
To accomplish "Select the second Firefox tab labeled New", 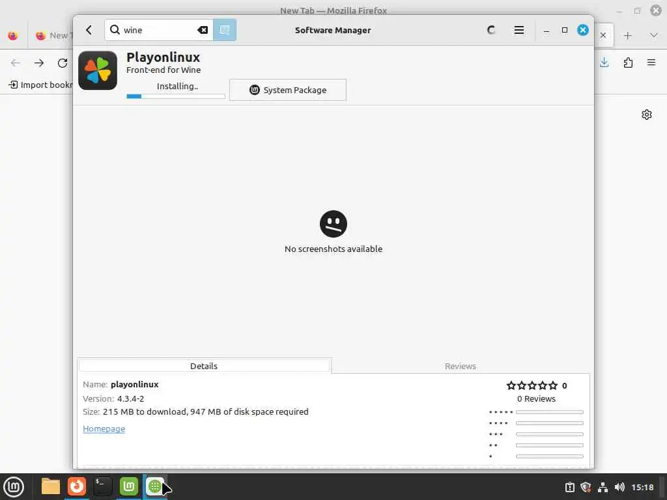I will (x=52, y=36).
